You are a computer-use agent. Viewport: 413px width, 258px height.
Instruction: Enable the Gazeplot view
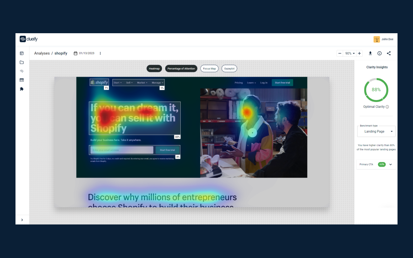point(229,69)
